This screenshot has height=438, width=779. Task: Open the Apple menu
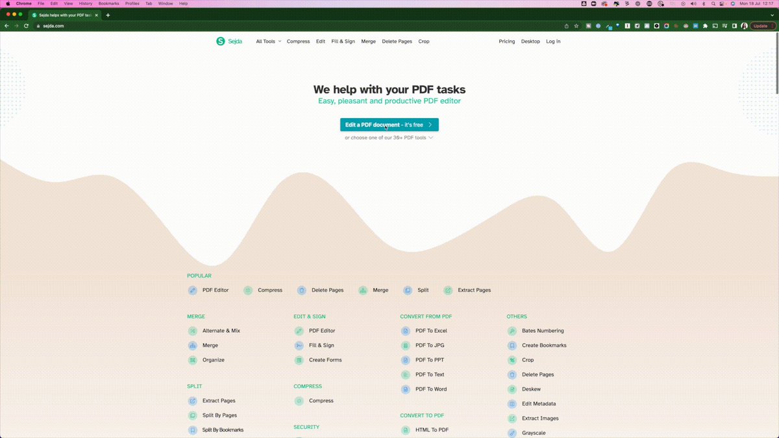click(6, 3)
